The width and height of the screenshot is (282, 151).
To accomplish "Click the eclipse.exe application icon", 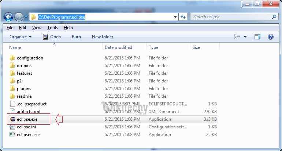I will tap(12, 119).
